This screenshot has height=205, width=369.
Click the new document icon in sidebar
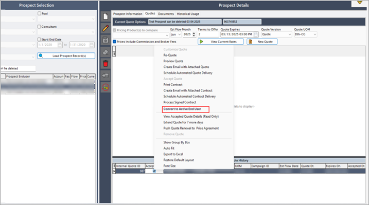pyautogui.click(x=106, y=16)
